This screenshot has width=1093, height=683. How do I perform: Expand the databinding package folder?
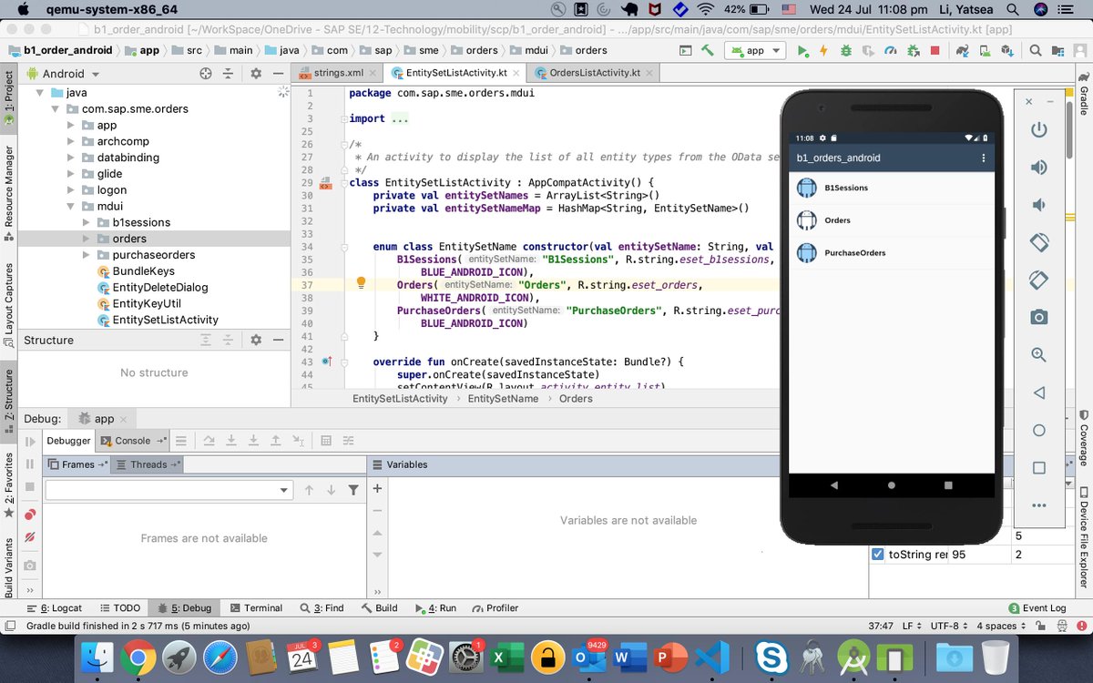coord(71,158)
